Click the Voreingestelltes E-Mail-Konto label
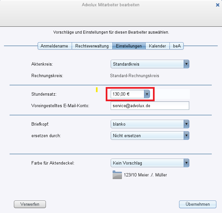Screen dimensions: 222x213 60,106
